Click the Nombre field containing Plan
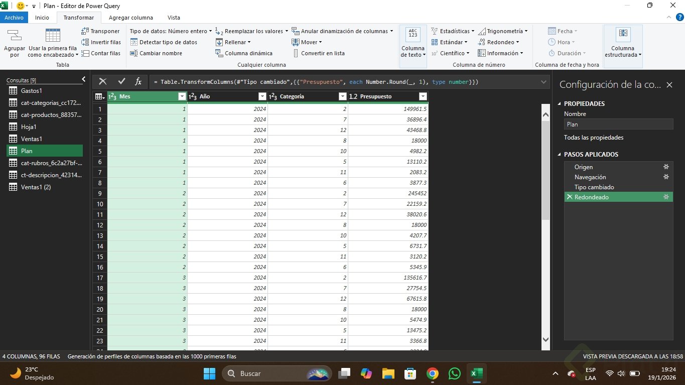Viewport: 685px width, 385px height. coord(618,124)
